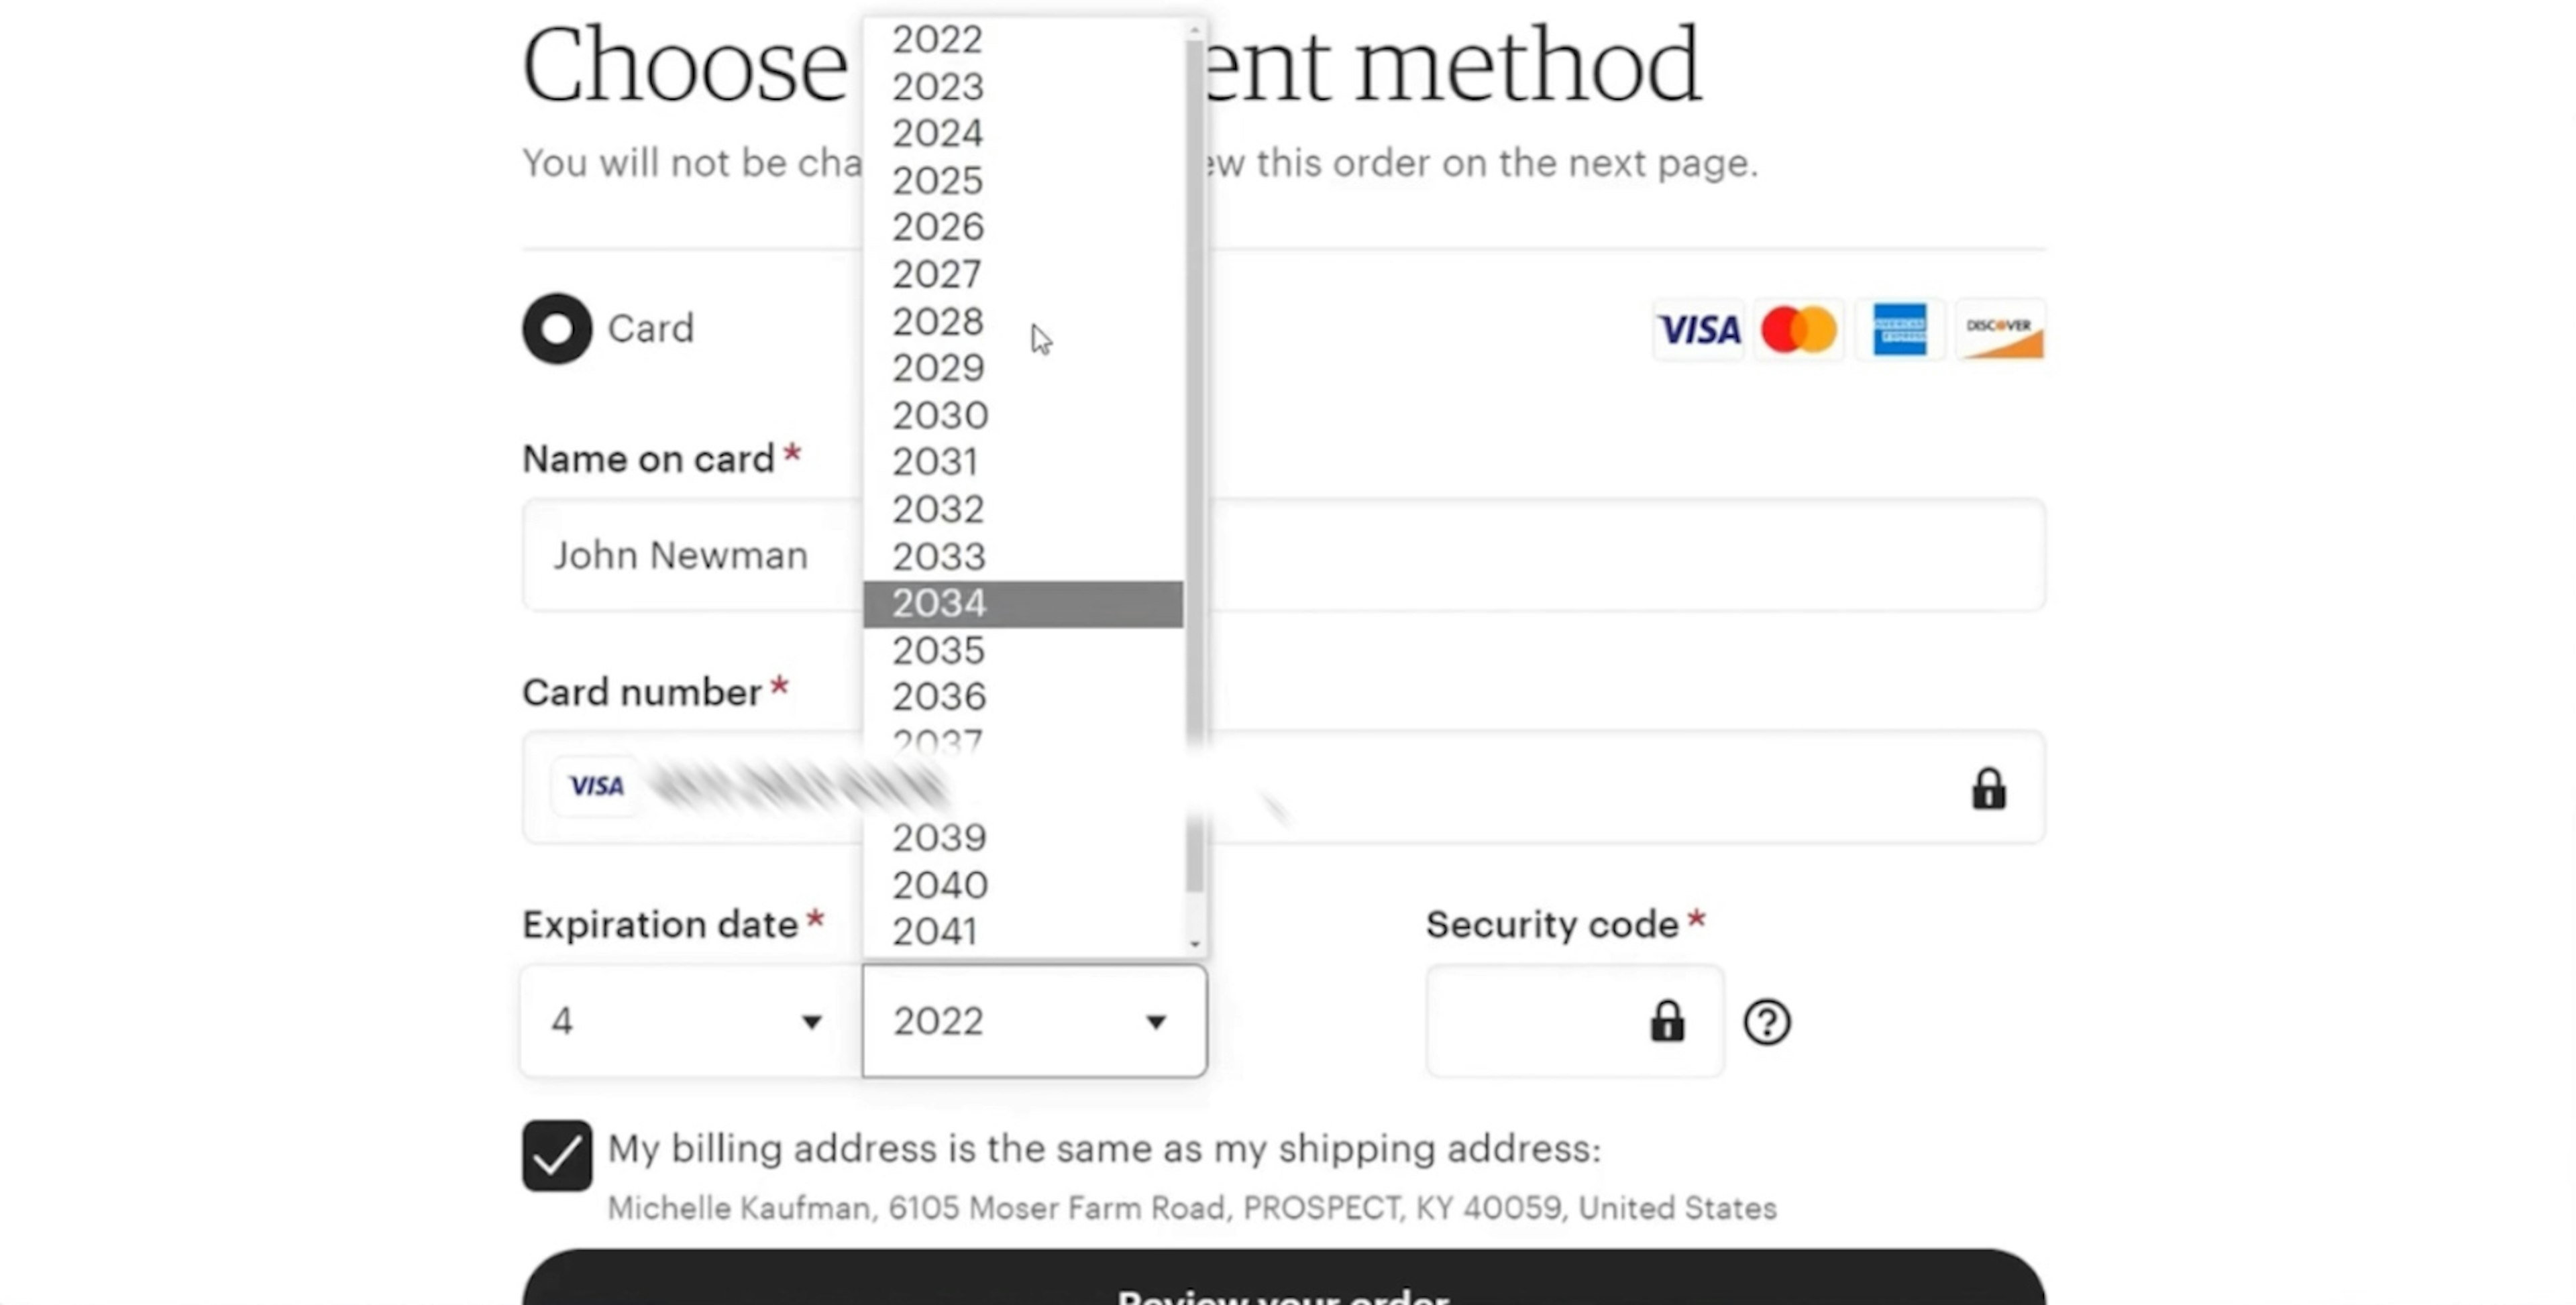Click the Visa badge in card number field
Viewport: 2576px width, 1305px height.
point(596,786)
